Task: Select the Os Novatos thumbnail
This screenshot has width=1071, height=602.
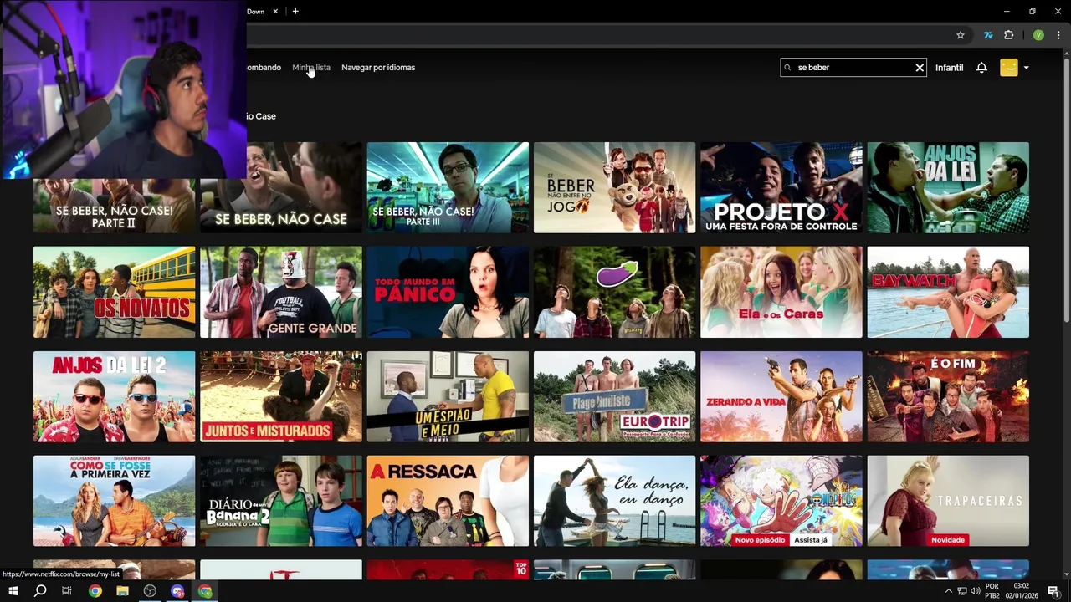Action: click(114, 292)
